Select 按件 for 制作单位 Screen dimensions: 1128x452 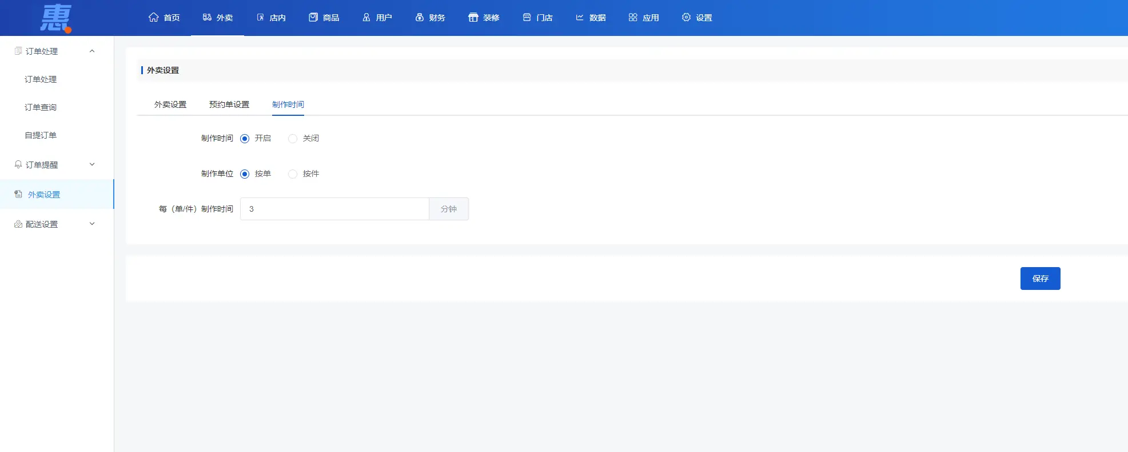pos(293,174)
